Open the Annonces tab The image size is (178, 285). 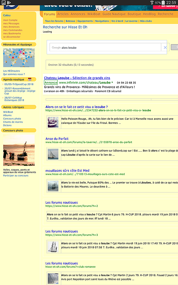point(78,14)
